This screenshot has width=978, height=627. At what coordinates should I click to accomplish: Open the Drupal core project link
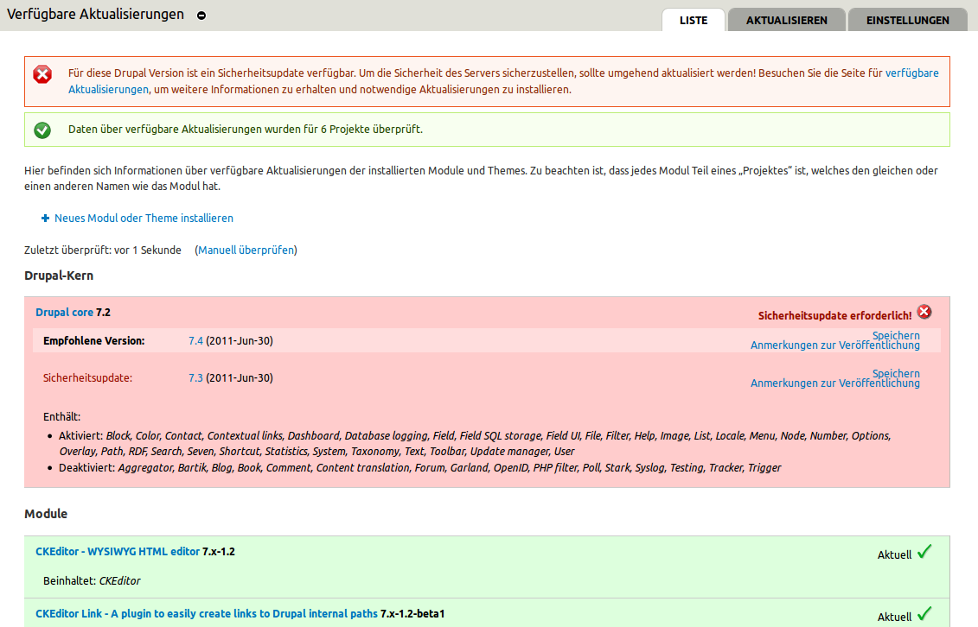pos(64,313)
